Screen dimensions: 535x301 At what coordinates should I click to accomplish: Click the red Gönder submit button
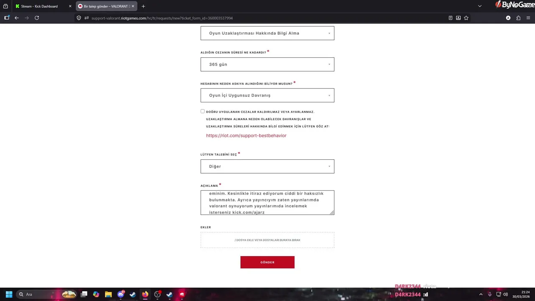click(x=267, y=262)
